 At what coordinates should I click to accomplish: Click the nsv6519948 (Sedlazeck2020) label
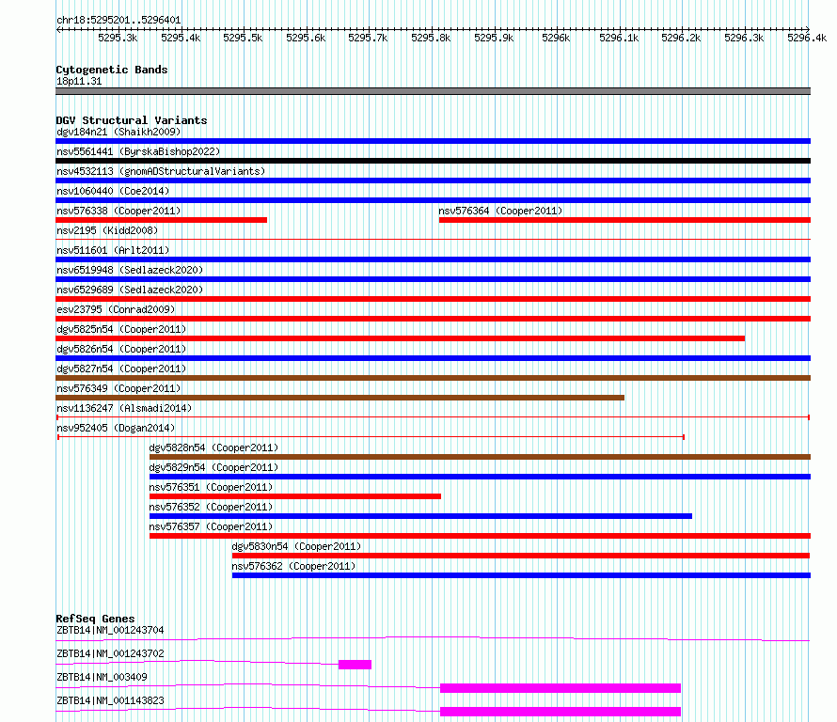click(x=130, y=270)
